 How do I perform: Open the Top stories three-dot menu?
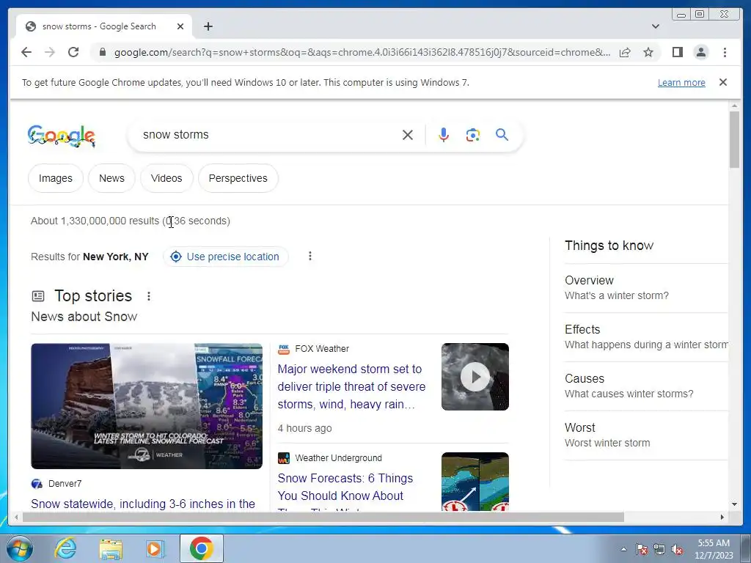click(149, 296)
